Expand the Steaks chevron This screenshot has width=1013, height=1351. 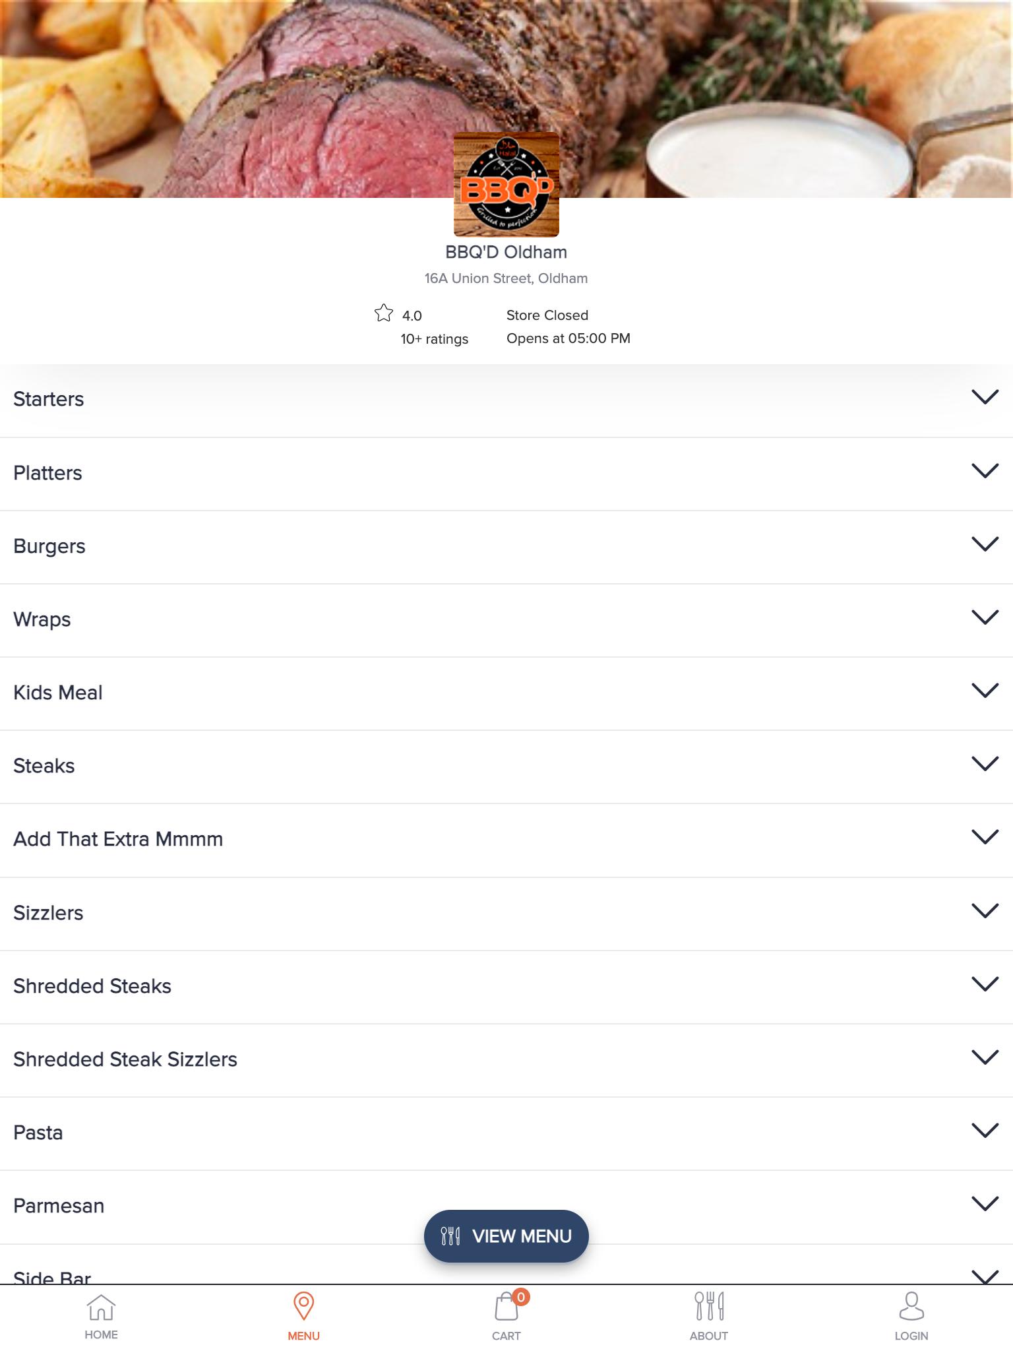(985, 764)
